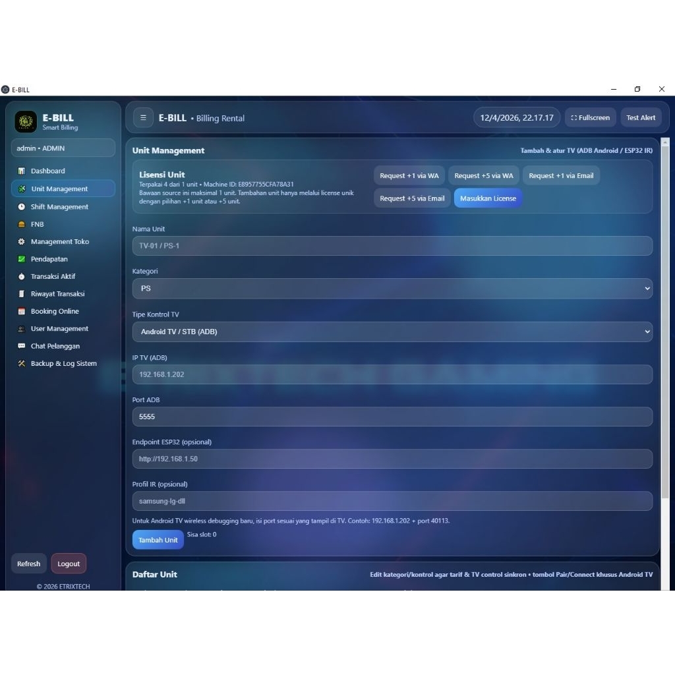Open Shift Management page
This screenshot has width=675, height=675.
(63, 206)
